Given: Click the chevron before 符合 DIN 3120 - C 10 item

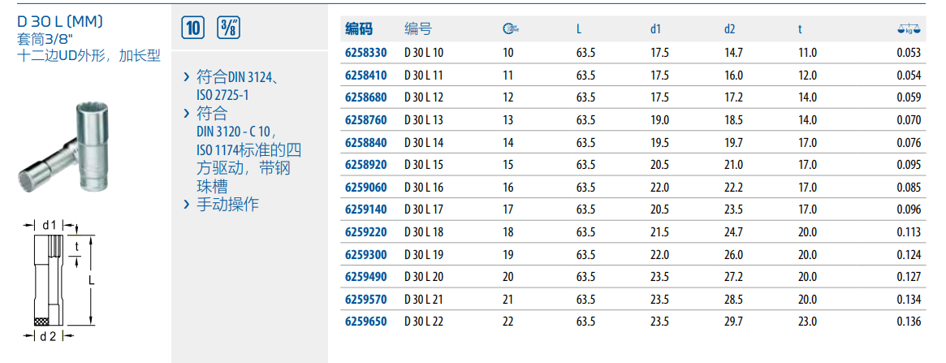Looking at the screenshot, I should [x=188, y=114].
